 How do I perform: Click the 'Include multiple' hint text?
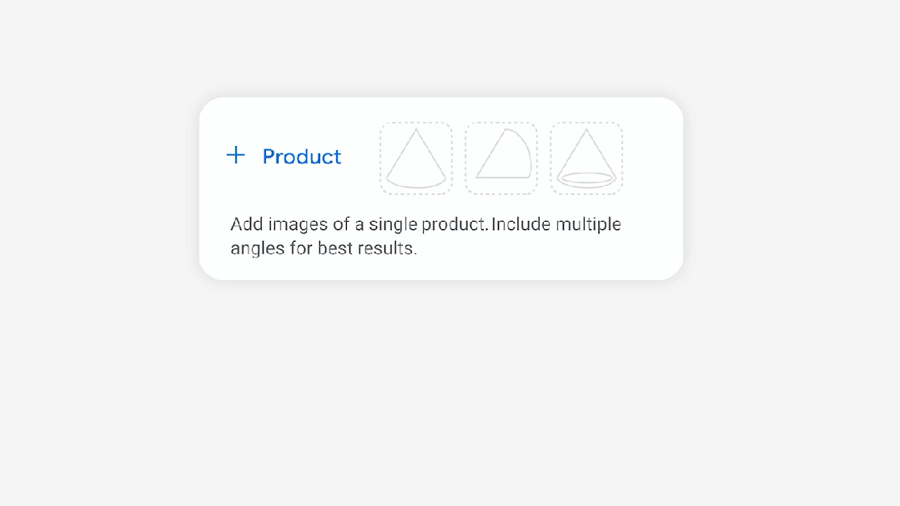coord(556,224)
